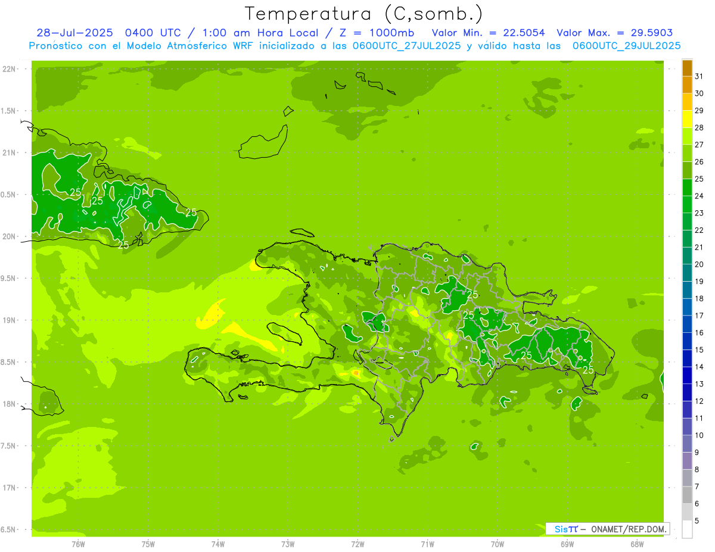The width and height of the screenshot is (715, 552).
Task: Click the '26' label on the color scale
Action: [x=699, y=162]
